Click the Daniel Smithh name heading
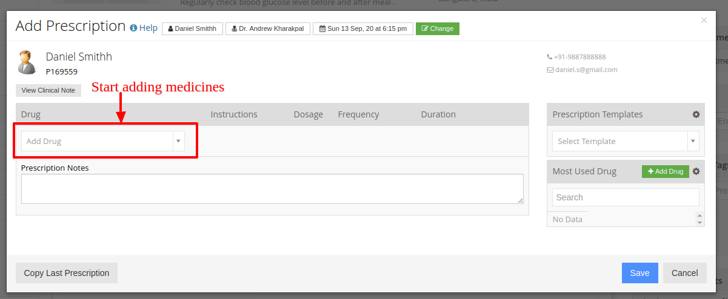 (x=79, y=57)
